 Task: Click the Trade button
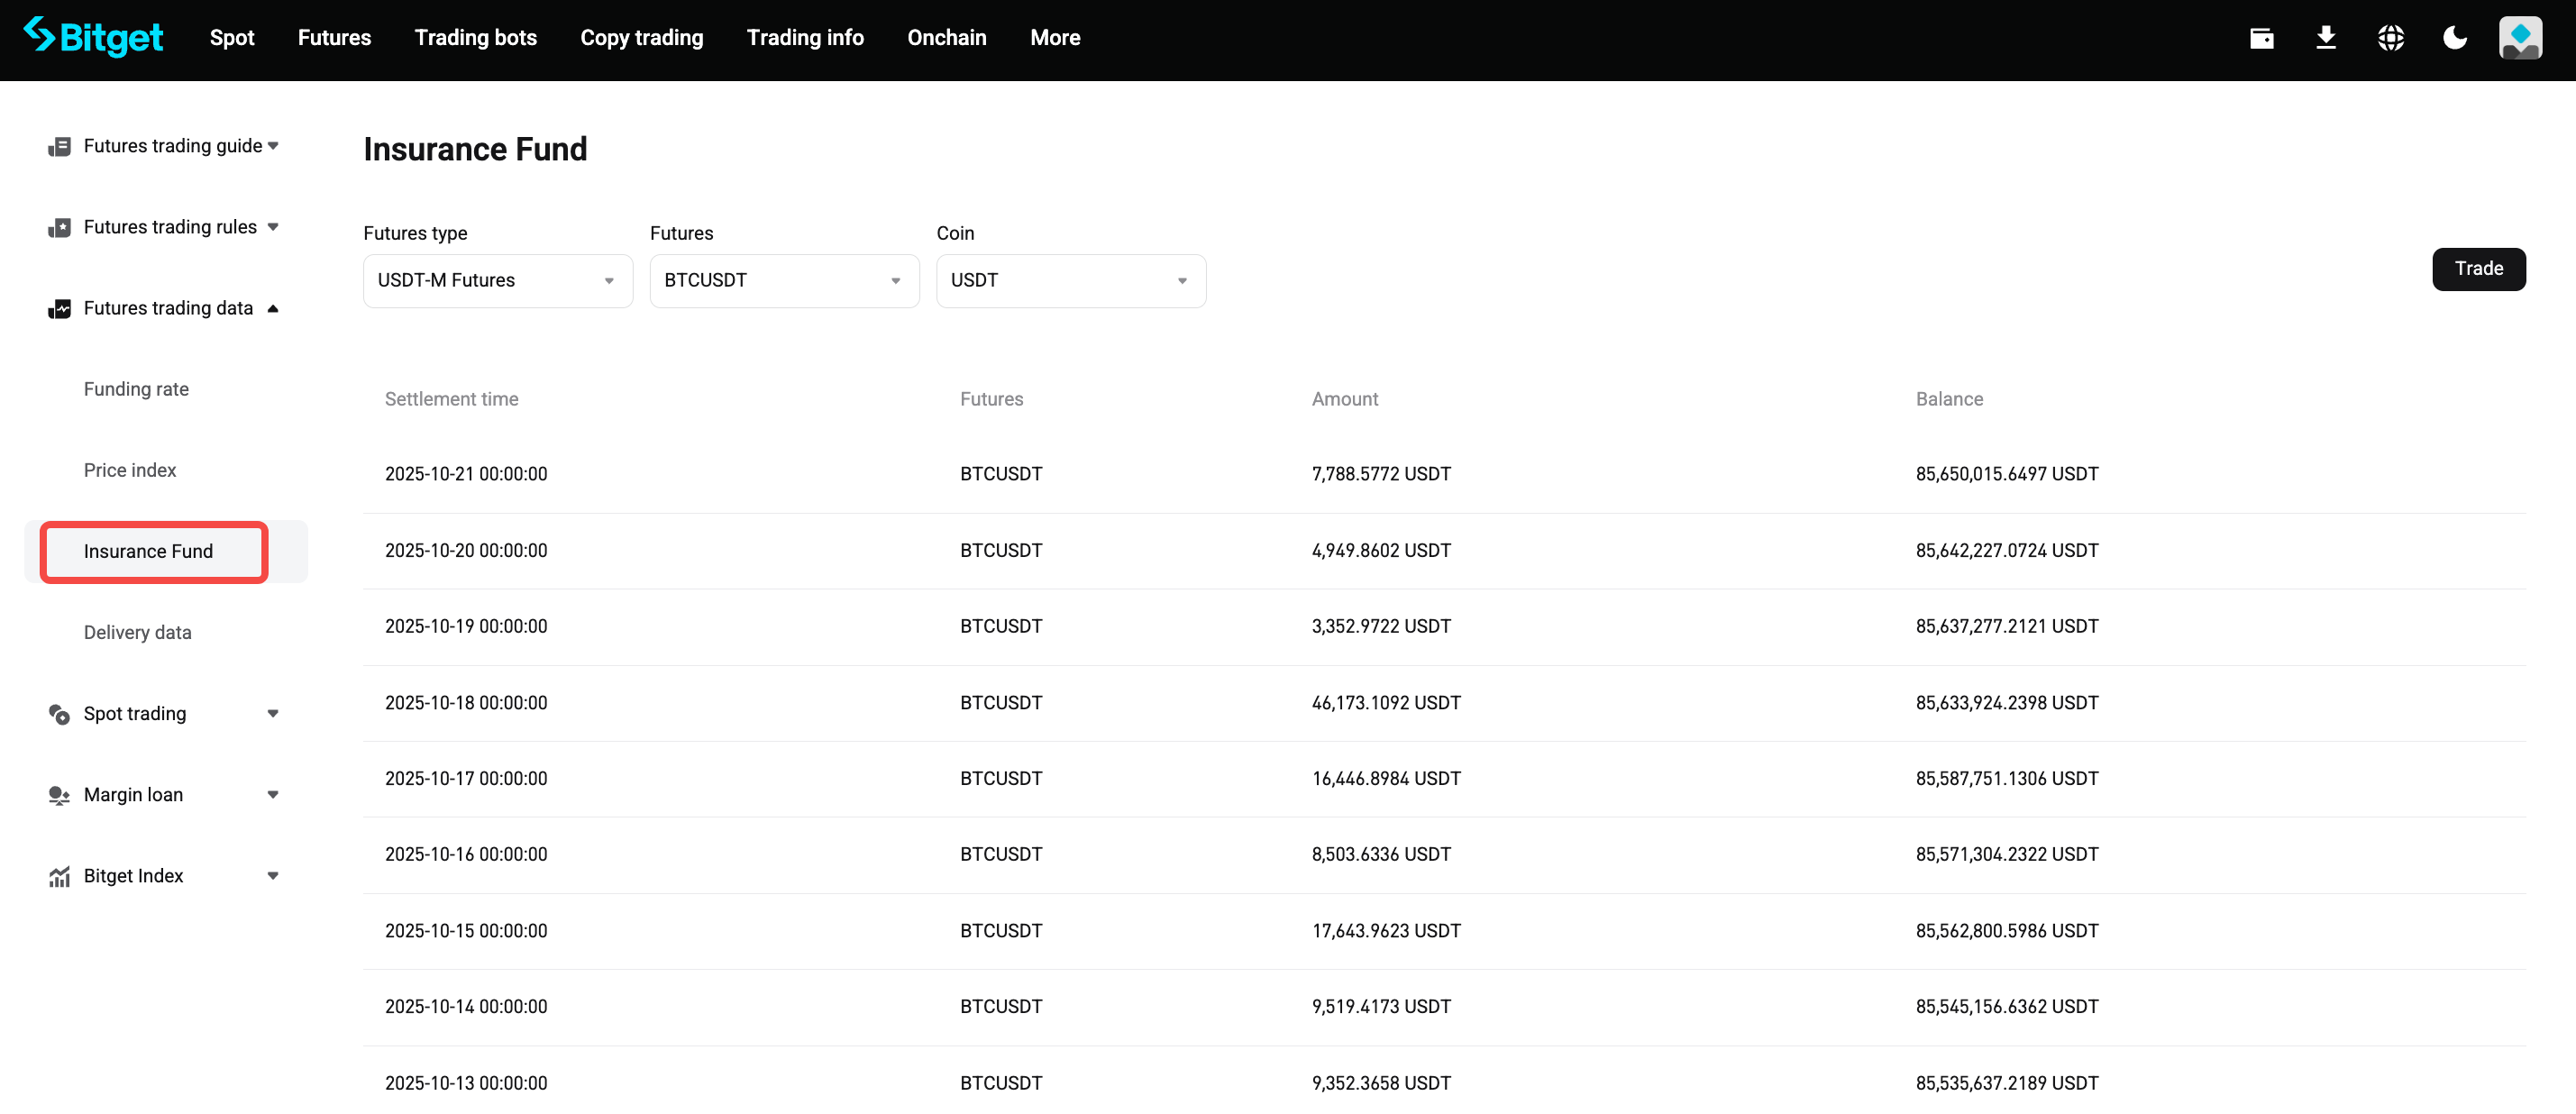[x=2478, y=269]
